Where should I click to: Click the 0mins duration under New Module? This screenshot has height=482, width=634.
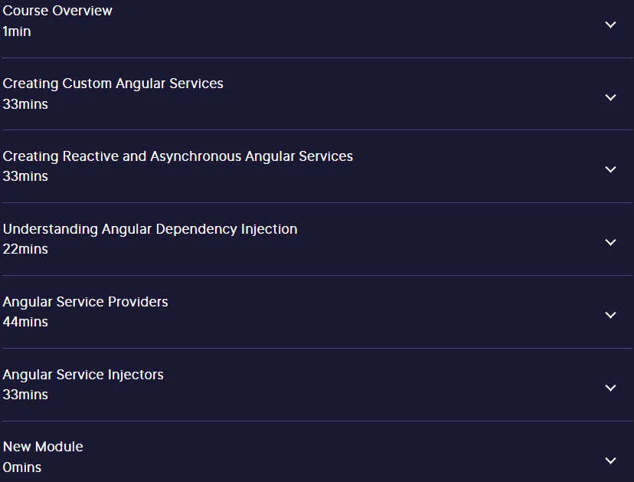(x=22, y=468)
